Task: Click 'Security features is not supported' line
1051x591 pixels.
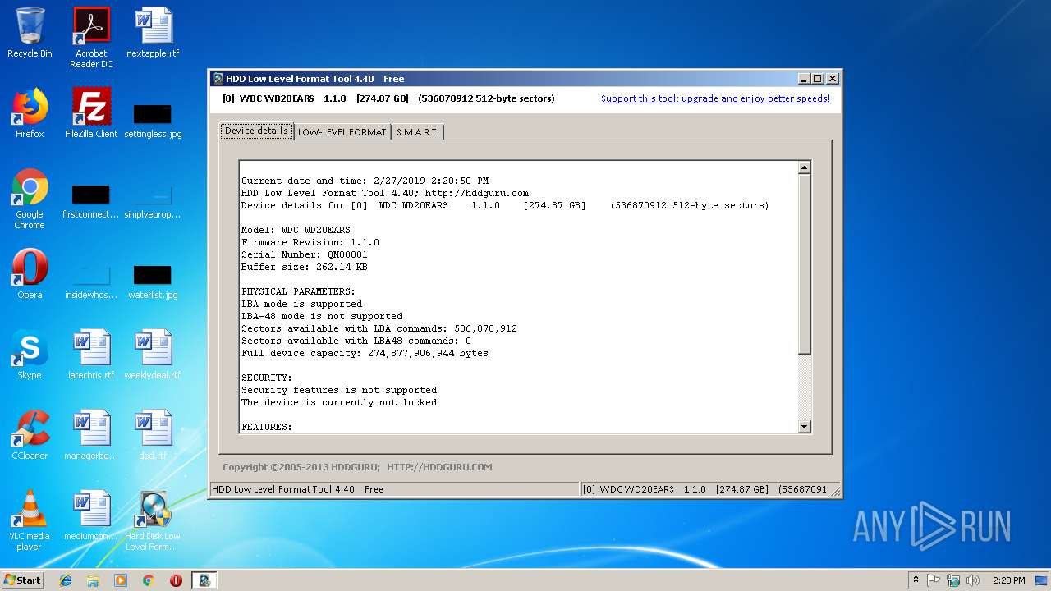Action: 339,390
